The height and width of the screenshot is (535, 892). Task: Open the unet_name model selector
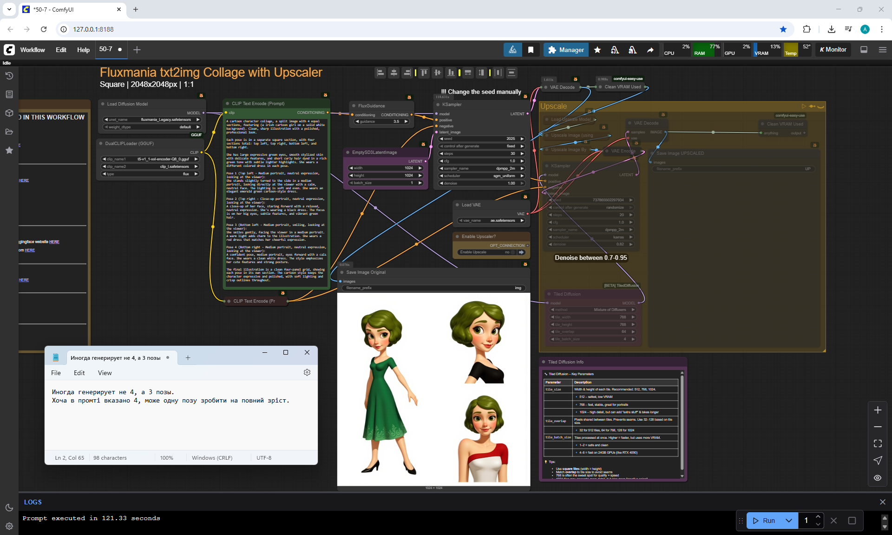[x=152, y=119]
